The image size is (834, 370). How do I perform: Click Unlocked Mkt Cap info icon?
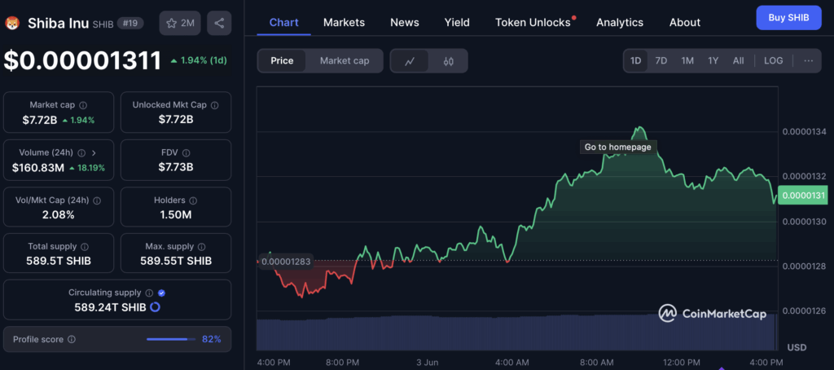click(214, 105)
